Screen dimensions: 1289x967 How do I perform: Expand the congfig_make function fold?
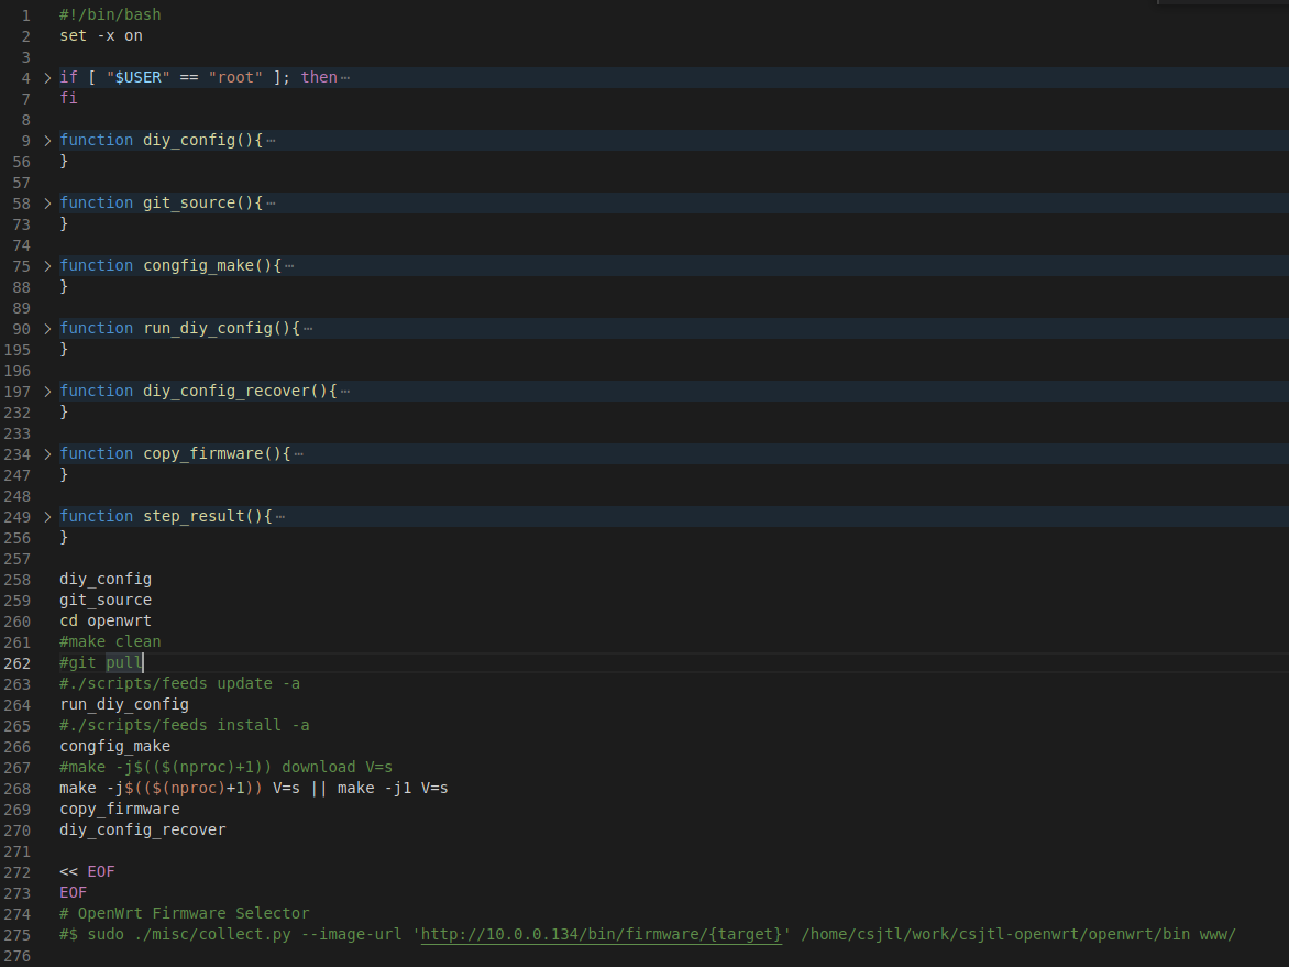click(x=48, y=266)
